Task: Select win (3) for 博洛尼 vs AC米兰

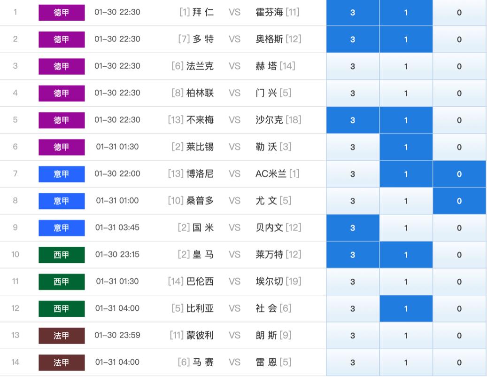Action: (x=353, y=174)
